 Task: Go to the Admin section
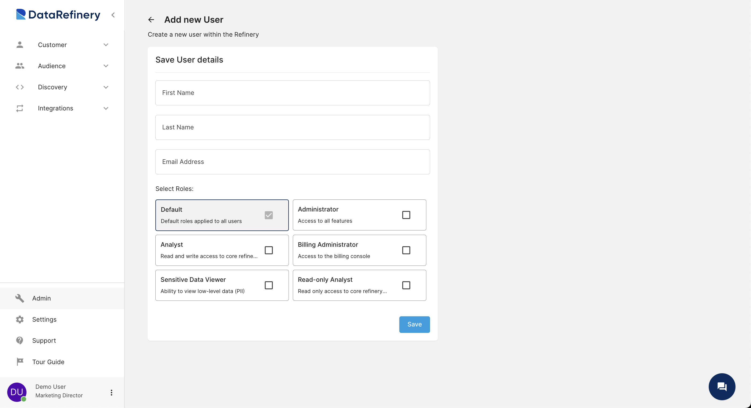pyautogui.click(x=62, y=298)
